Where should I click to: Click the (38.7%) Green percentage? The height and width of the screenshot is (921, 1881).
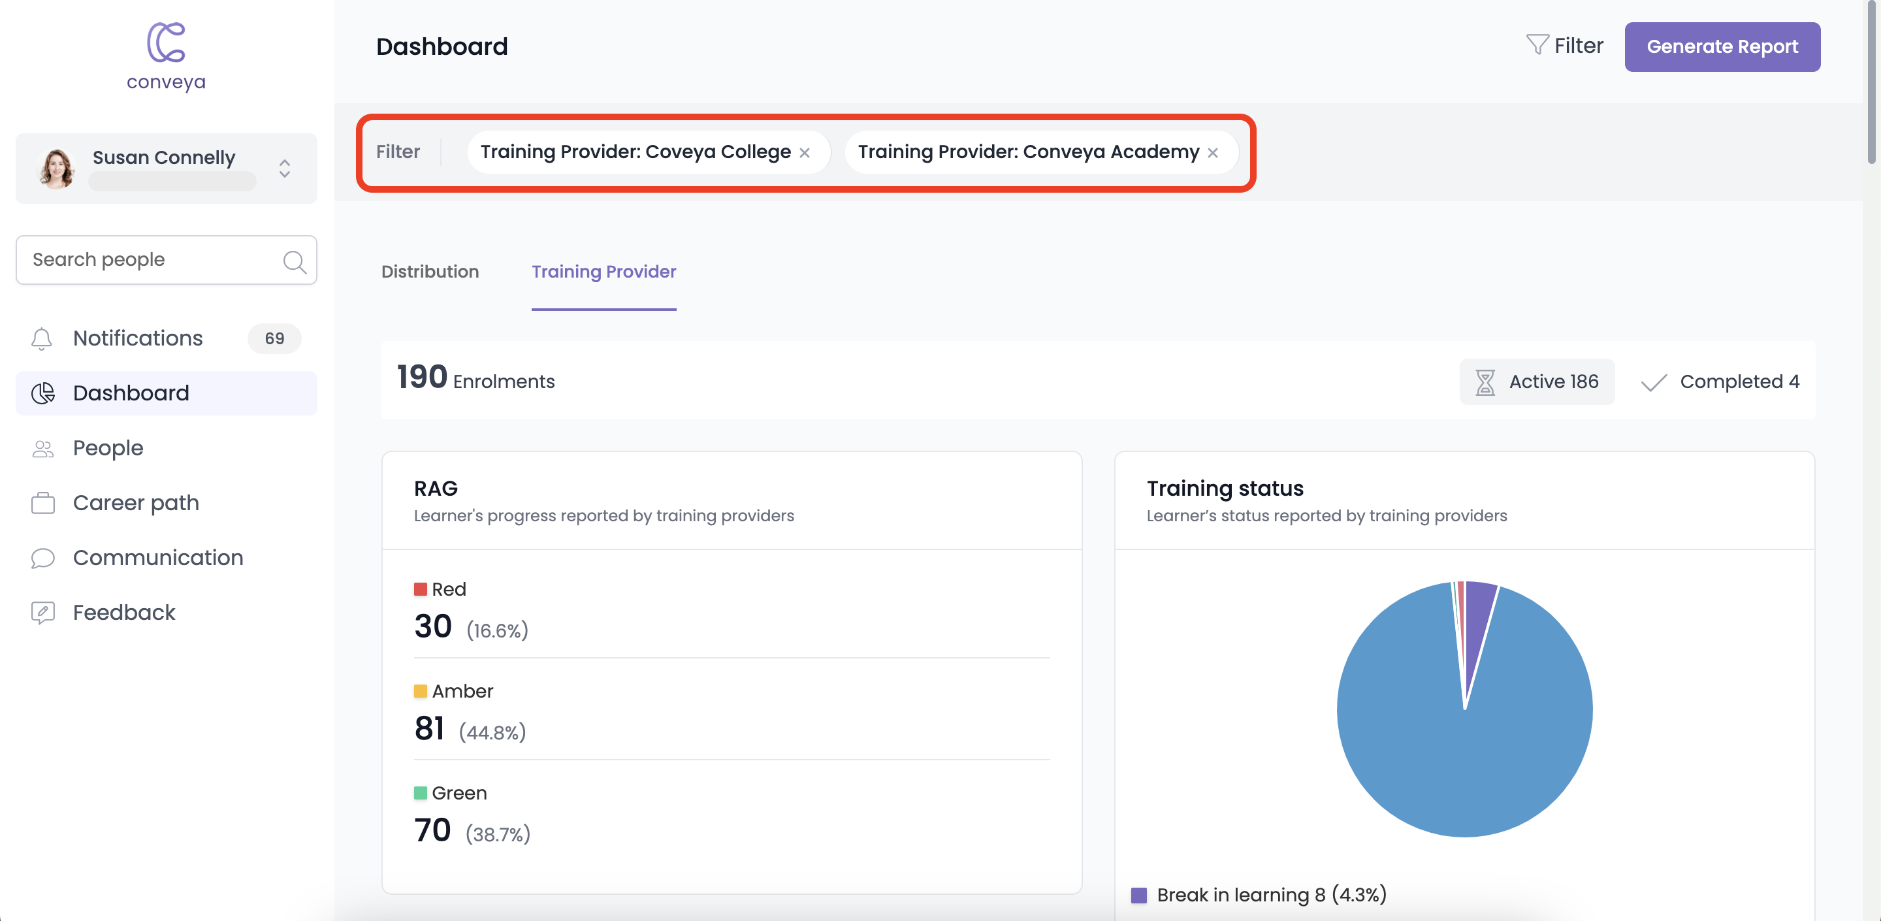tap(498, 834)
